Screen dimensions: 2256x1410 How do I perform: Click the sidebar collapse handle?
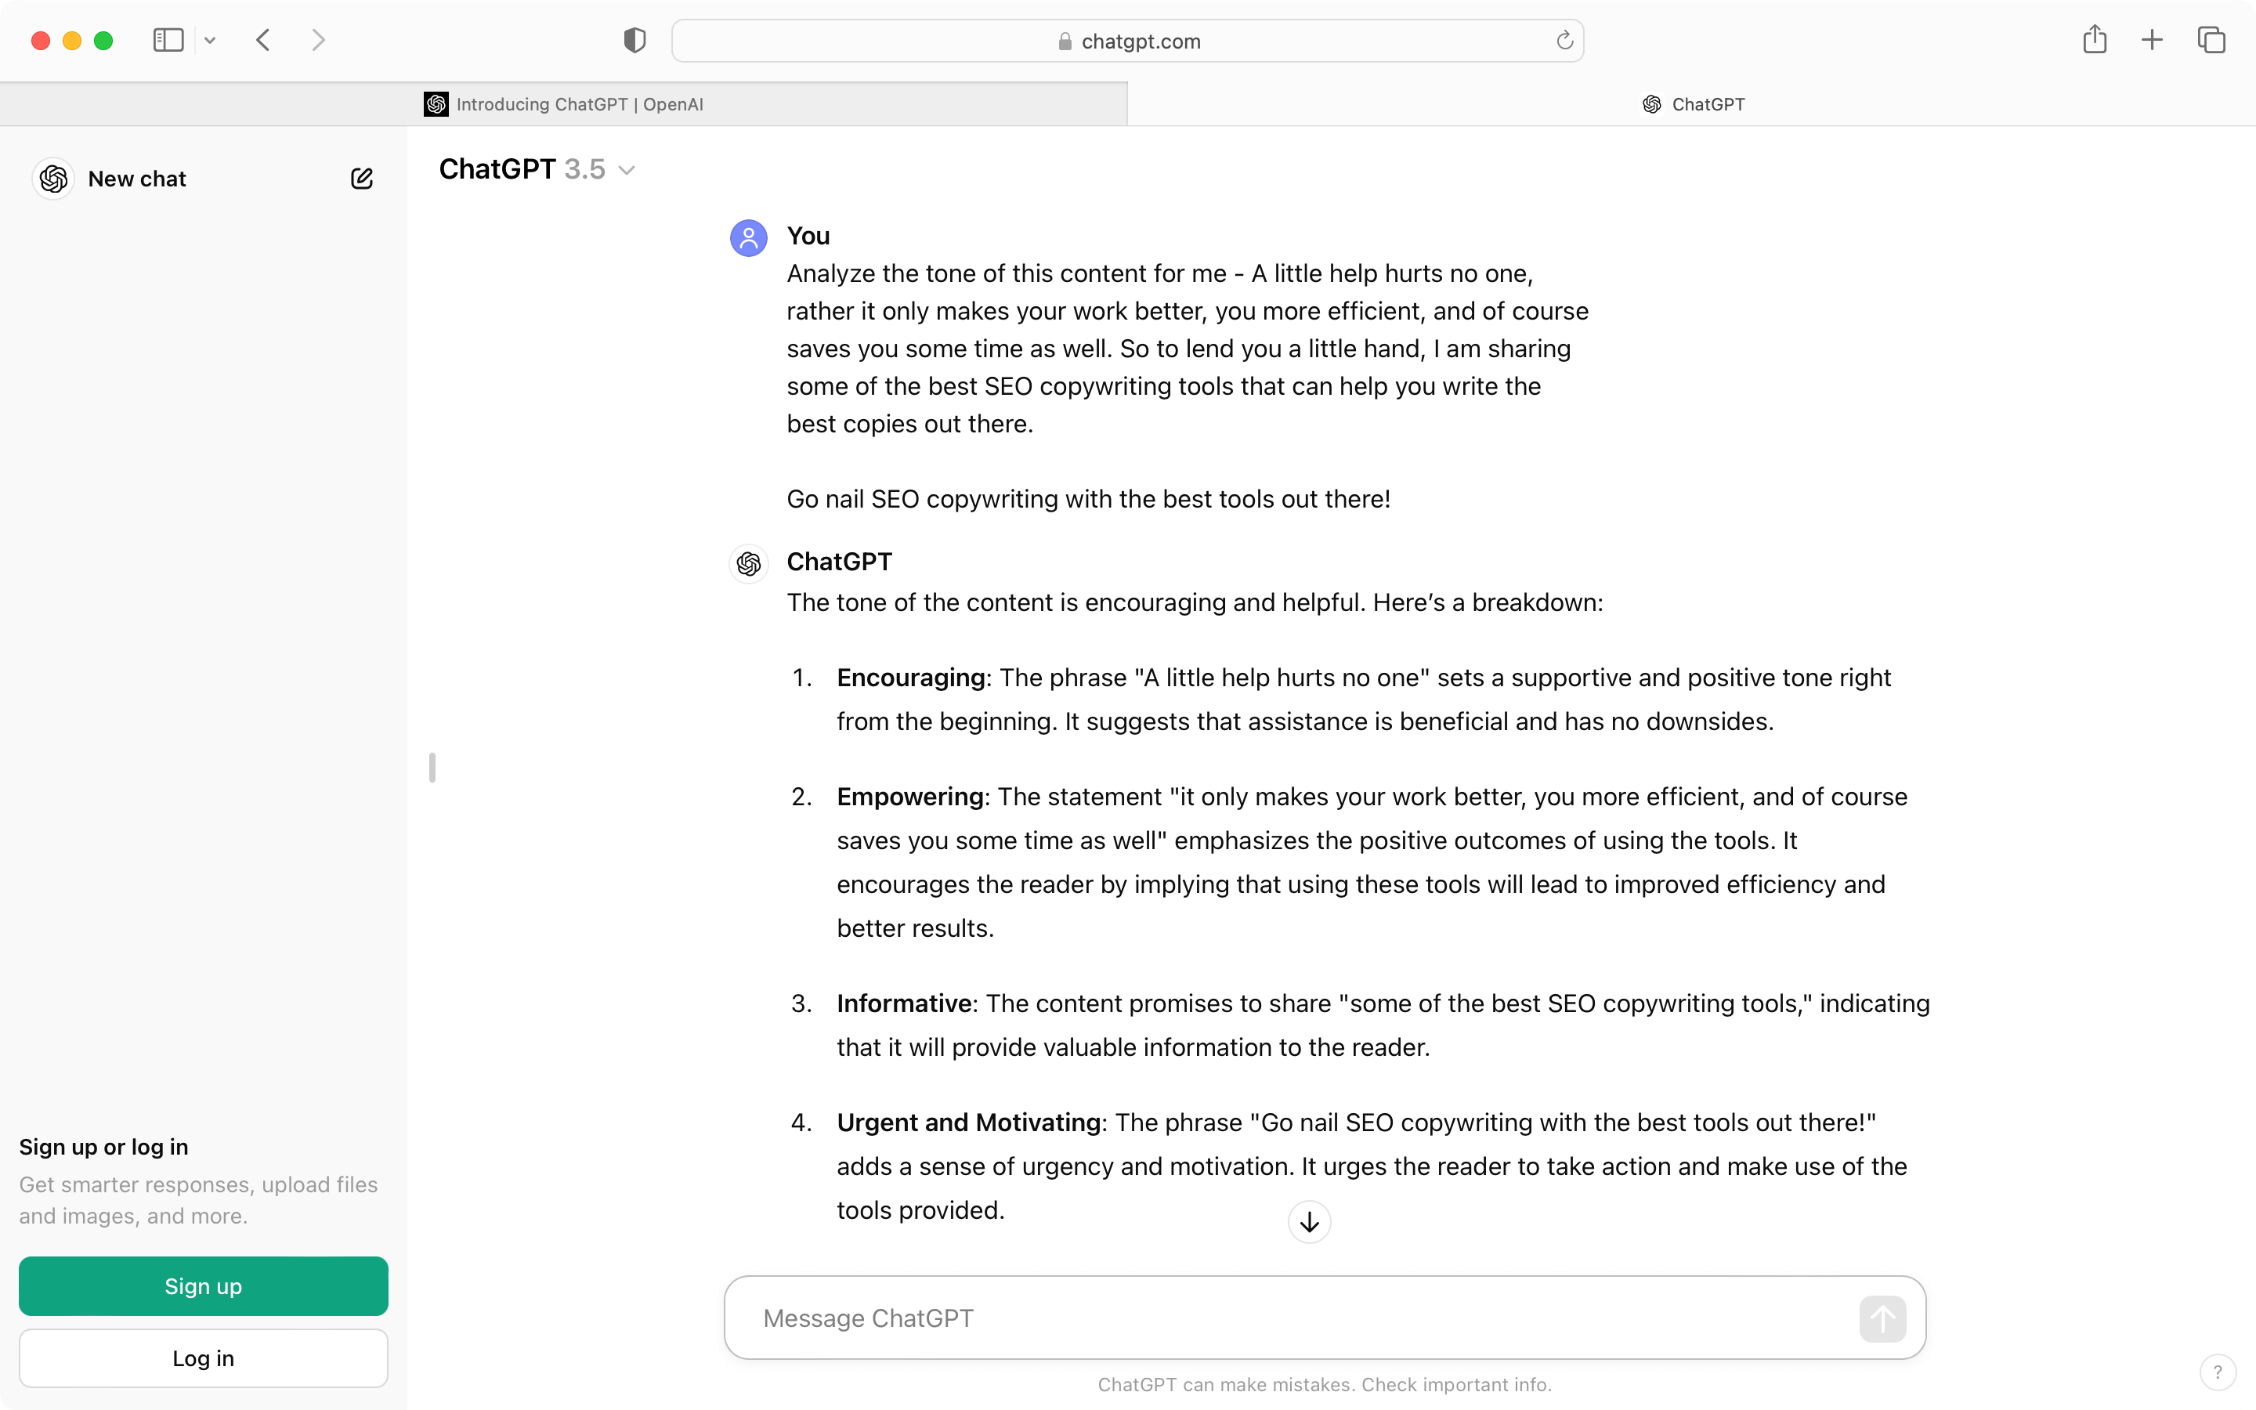click(432, 767)
